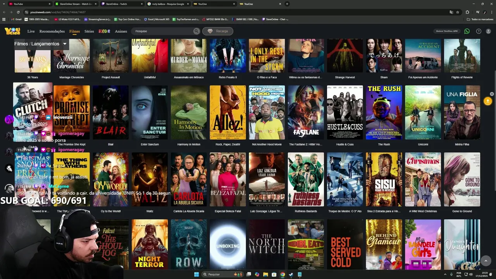Open Microsoft Store from the taskbar
The height and width of the screenshot is (279, 496).
274,274
